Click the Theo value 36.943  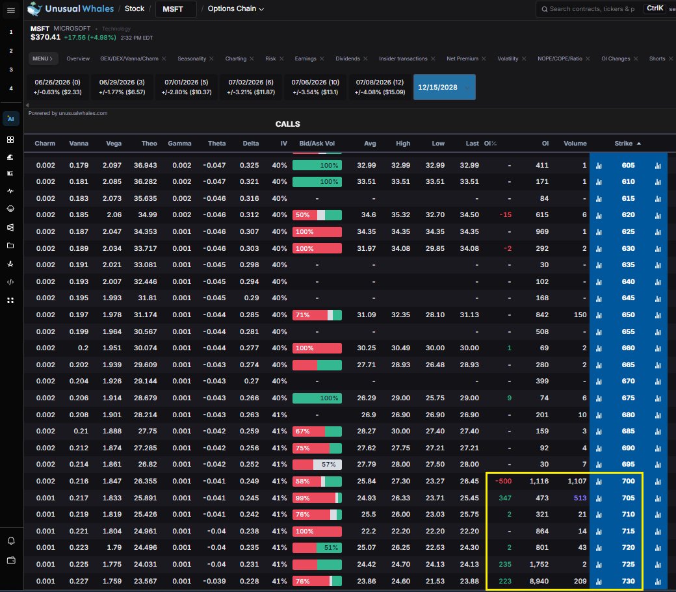[146, 166]
